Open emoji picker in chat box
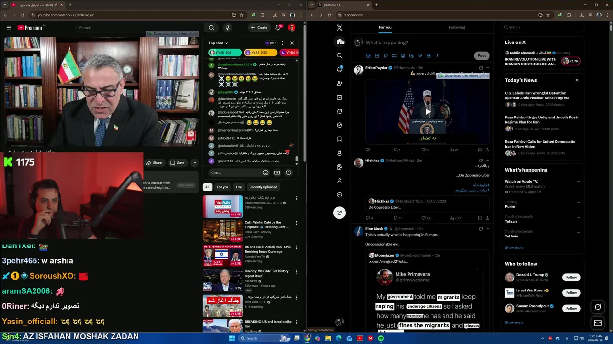Screen dimensions: 613x344 pyautogui.click(x=266, y=172)
